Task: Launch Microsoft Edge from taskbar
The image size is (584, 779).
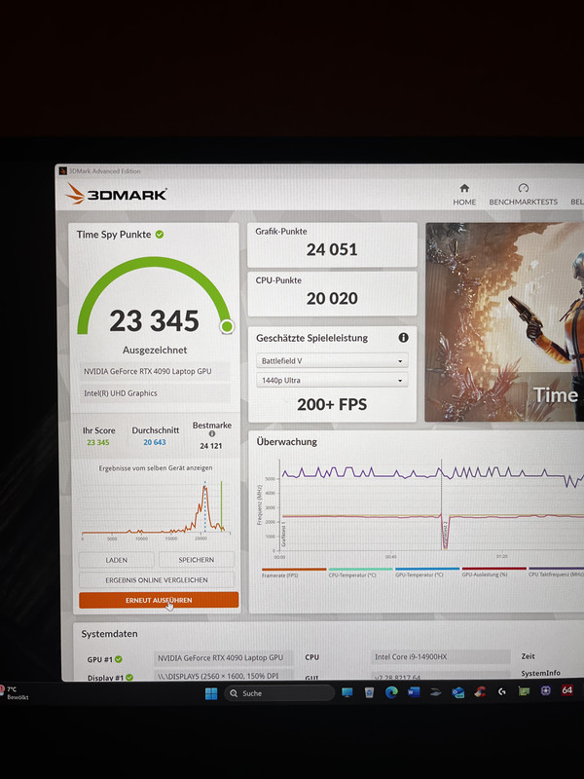Action: pyautogui.click(x=391, y=692)
